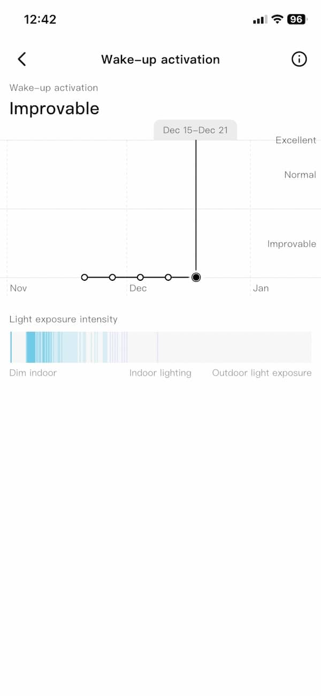The image size is (321, 696).
Task: Tap the Excellent level label
Action: 296,140
